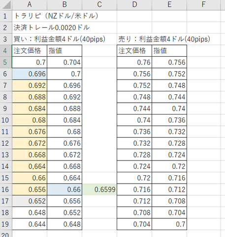Screen dimensions: 225x237
Task: Select yellow cell A12 with value 0.672
Action: pos(30,143)
